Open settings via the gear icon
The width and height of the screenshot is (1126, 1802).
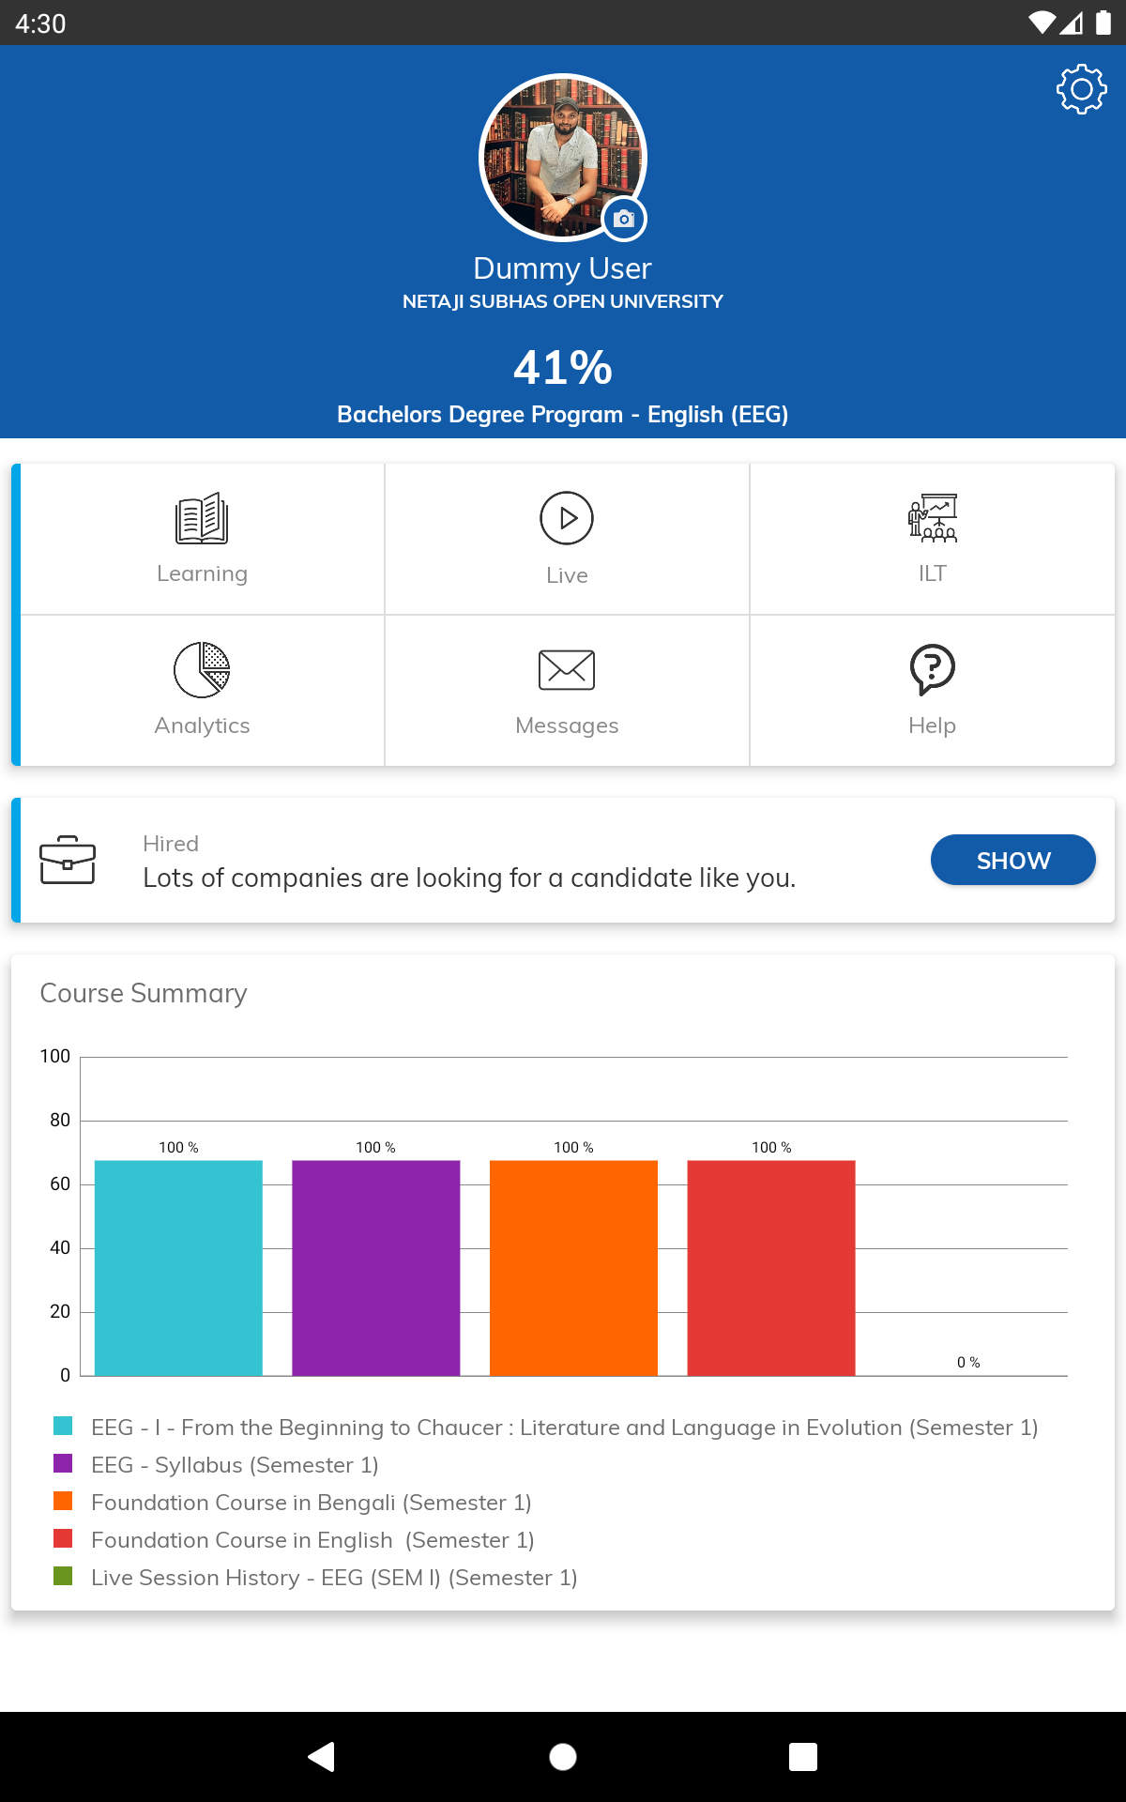(1081, 89)
